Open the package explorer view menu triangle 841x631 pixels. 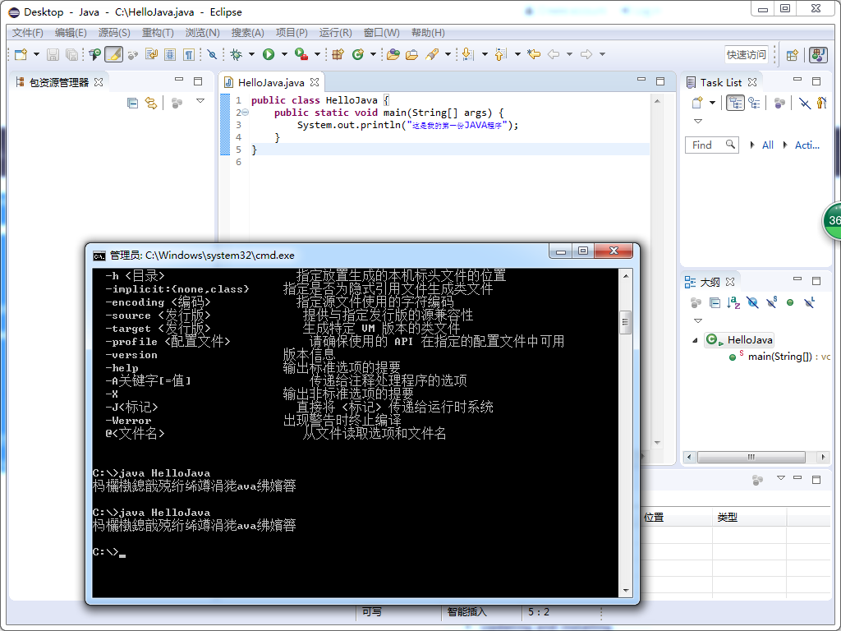(x=200, y=101)
